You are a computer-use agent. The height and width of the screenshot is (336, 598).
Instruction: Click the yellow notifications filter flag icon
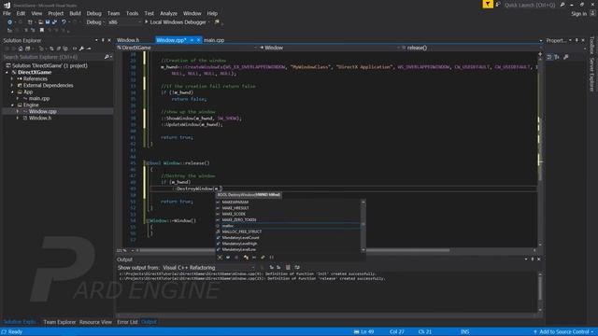pos(488,4)
